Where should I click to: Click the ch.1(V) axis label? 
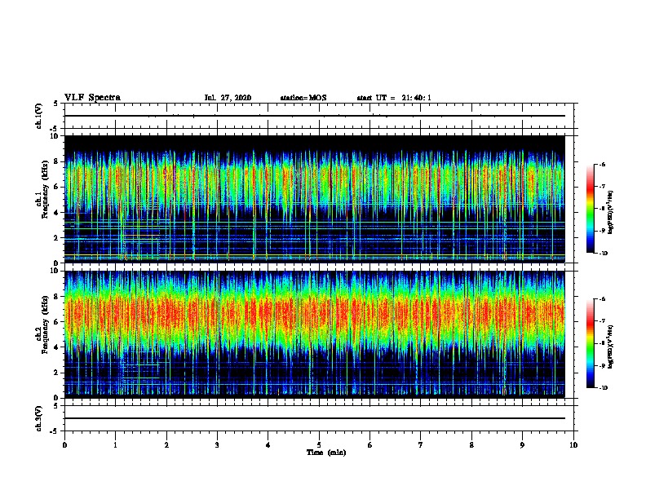point(39,116)
